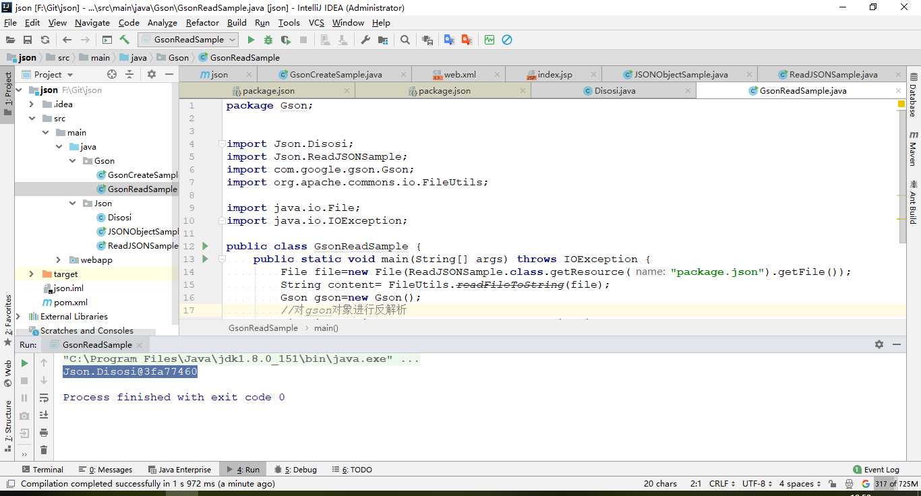The width and height of the screenshot is (921, 496).
Task: Save all files with the disk icon
Action: click(28, 40)
